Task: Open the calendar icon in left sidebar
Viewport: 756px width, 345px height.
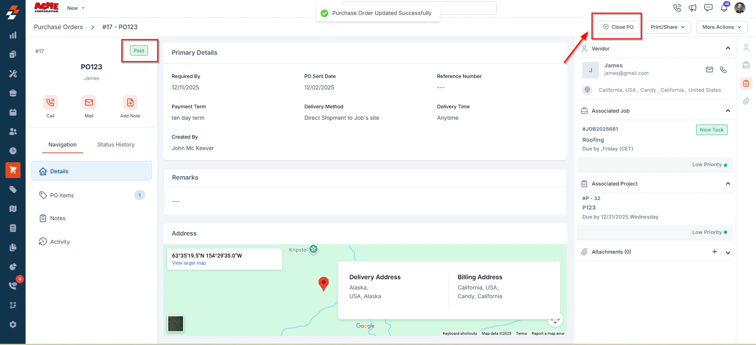Action: (13, 112)
